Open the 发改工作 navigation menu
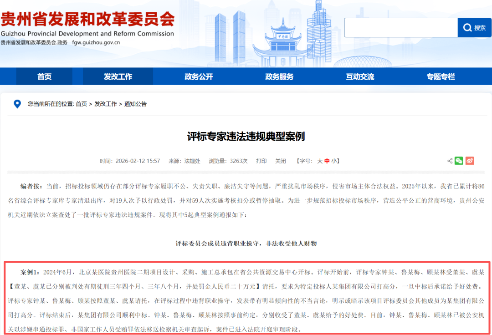492x335 pixels. coord(118,76)
